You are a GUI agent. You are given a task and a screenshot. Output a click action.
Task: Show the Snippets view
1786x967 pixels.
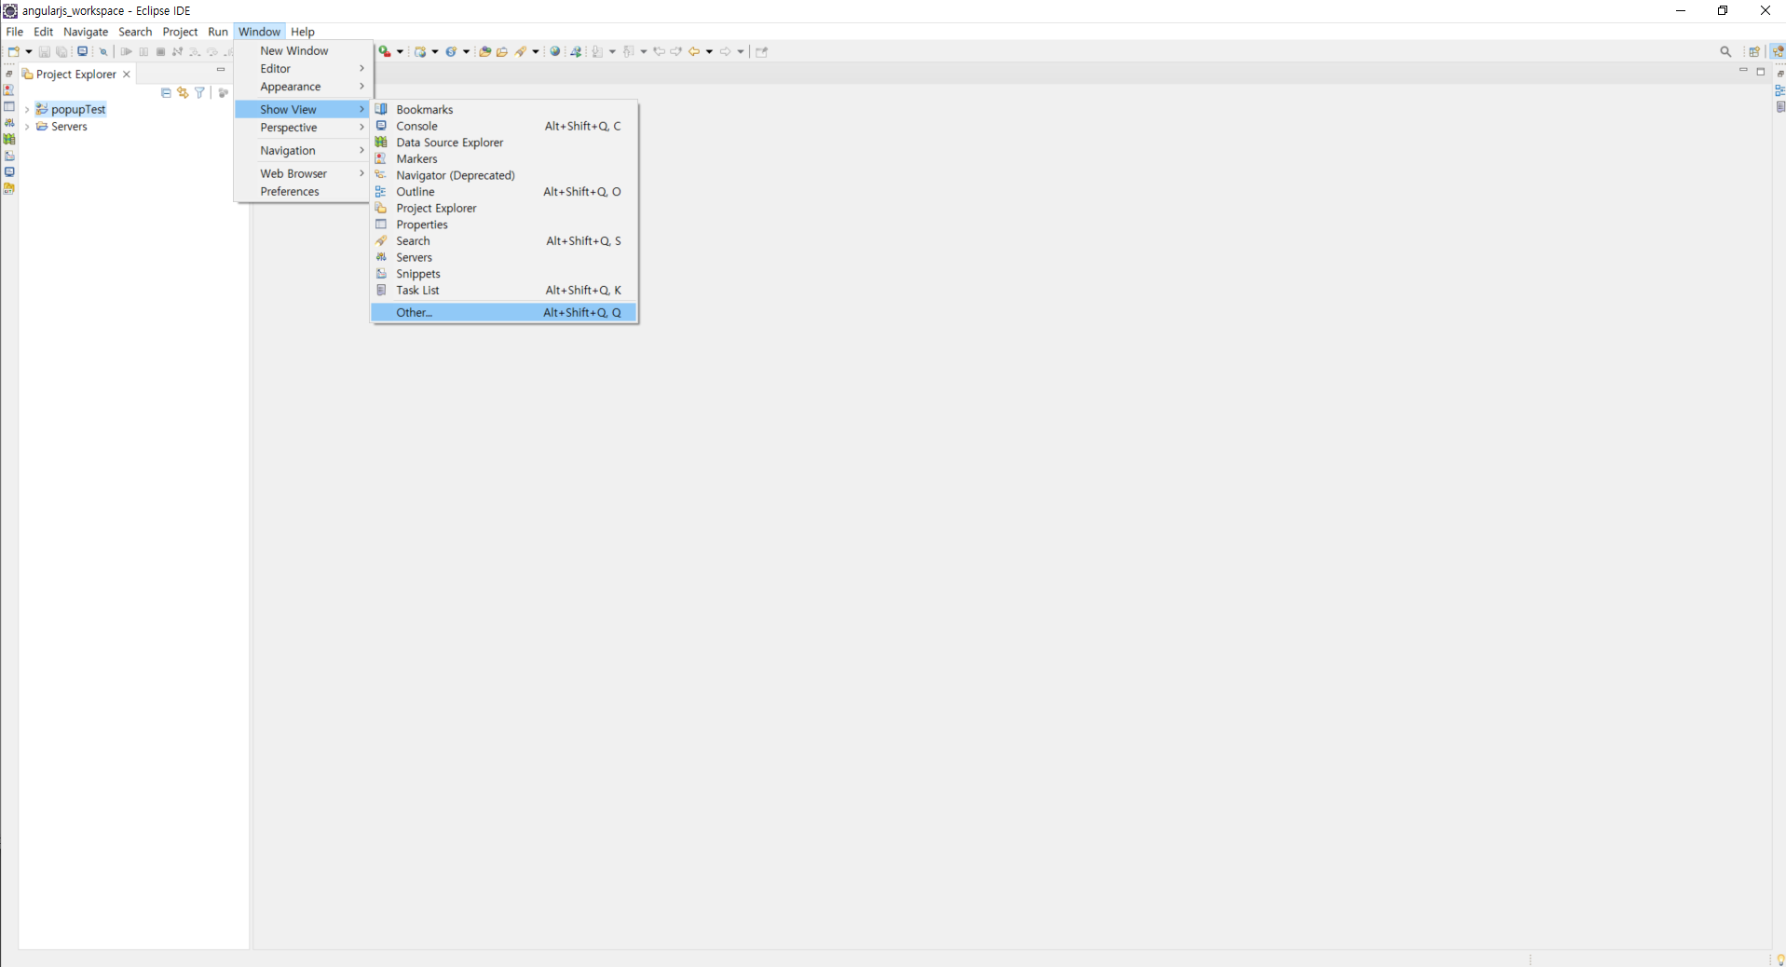tap(504, 274)
